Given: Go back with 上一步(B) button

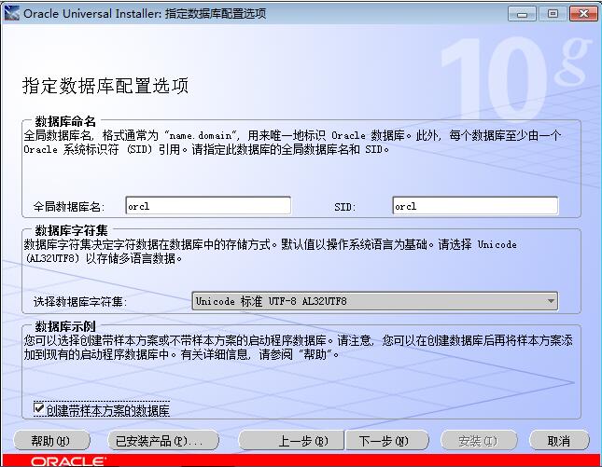Looking at the screenshot, I should pyautogui.click(x=291, y=440).
